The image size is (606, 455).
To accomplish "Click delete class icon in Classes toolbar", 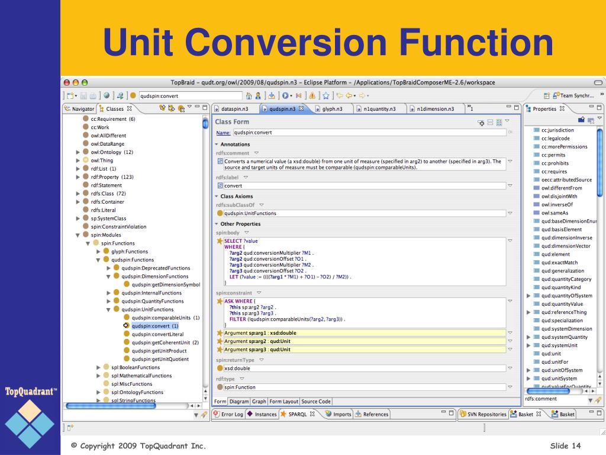I will [181, 109].
